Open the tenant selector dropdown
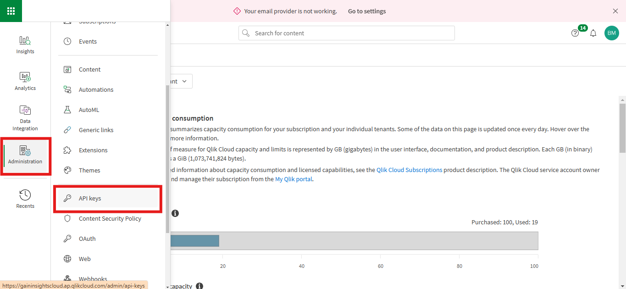The height and width of the screenshot is (289, 626). point(179,81)
